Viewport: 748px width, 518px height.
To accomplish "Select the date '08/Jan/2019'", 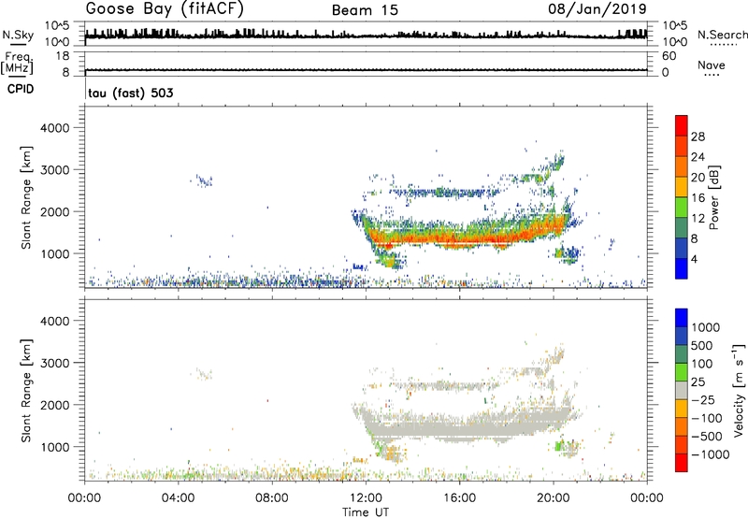I will click(597, 8).
